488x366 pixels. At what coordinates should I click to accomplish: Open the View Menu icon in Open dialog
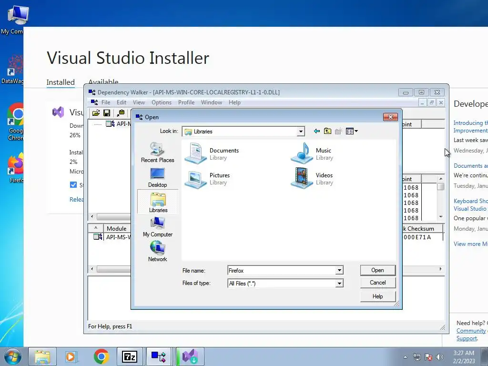coord(352,131)
